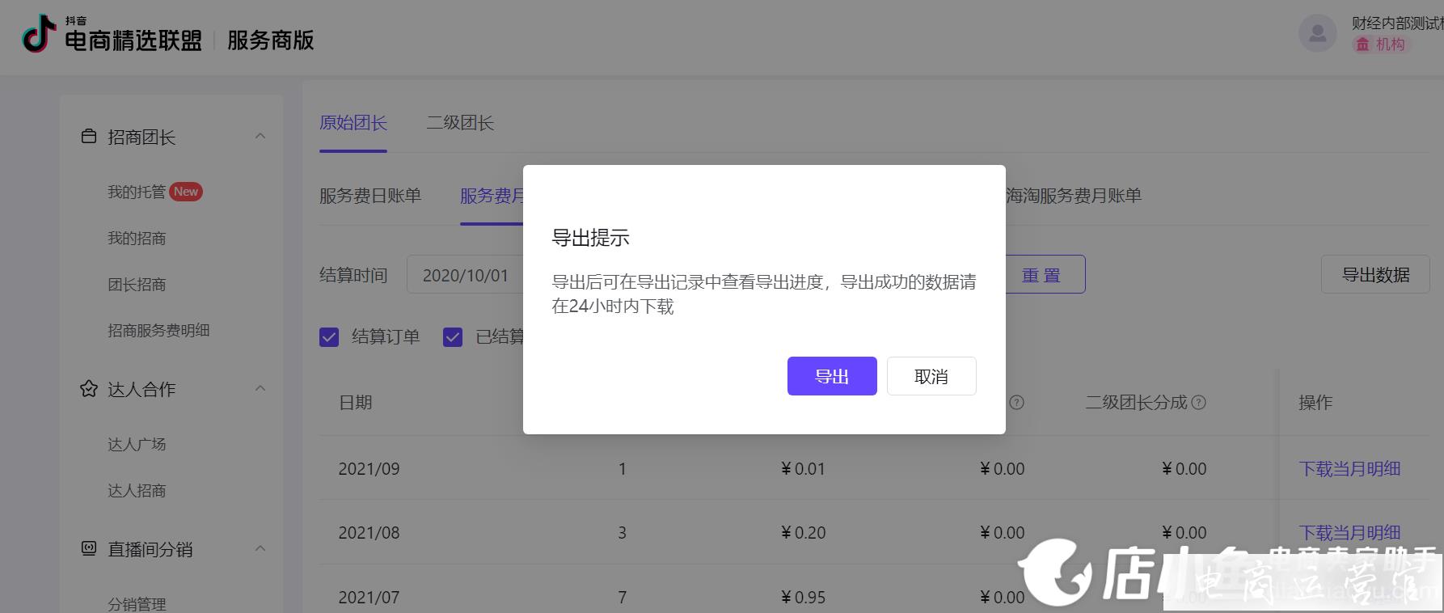Confirm with the 导出 button
This screenshot has width=1444, height=613.
(832, 376)
